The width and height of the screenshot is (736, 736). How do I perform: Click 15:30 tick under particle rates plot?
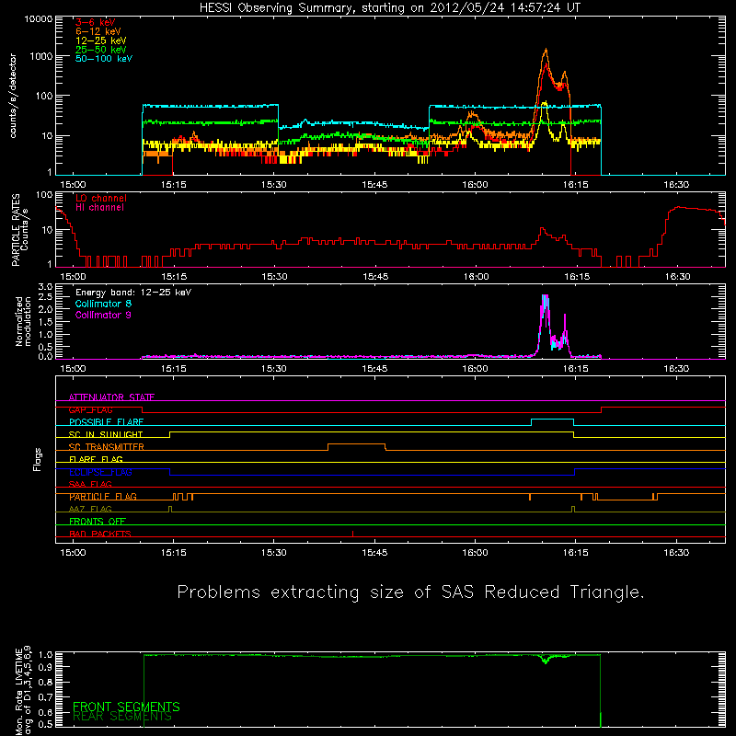[x=274, y=277]
